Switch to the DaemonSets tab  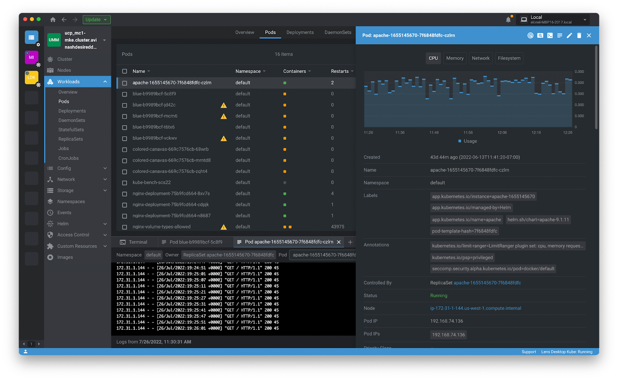click(338, 32)
